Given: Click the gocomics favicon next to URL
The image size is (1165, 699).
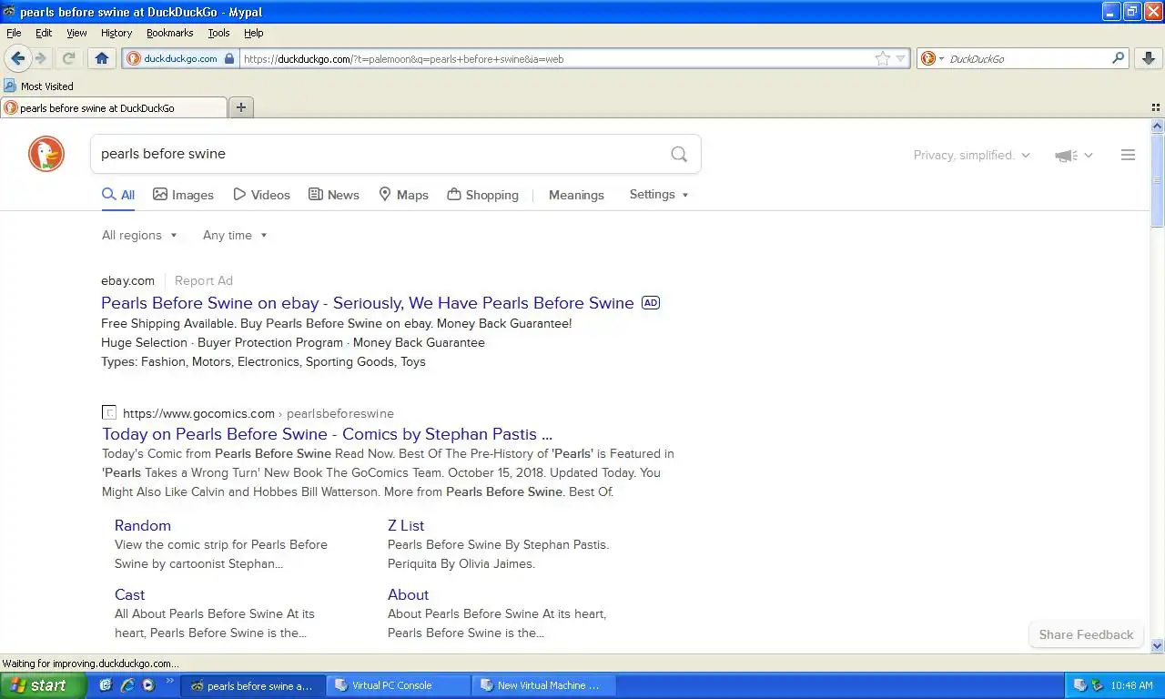Looking at the screenshot, I should click(x=109, y=413).
